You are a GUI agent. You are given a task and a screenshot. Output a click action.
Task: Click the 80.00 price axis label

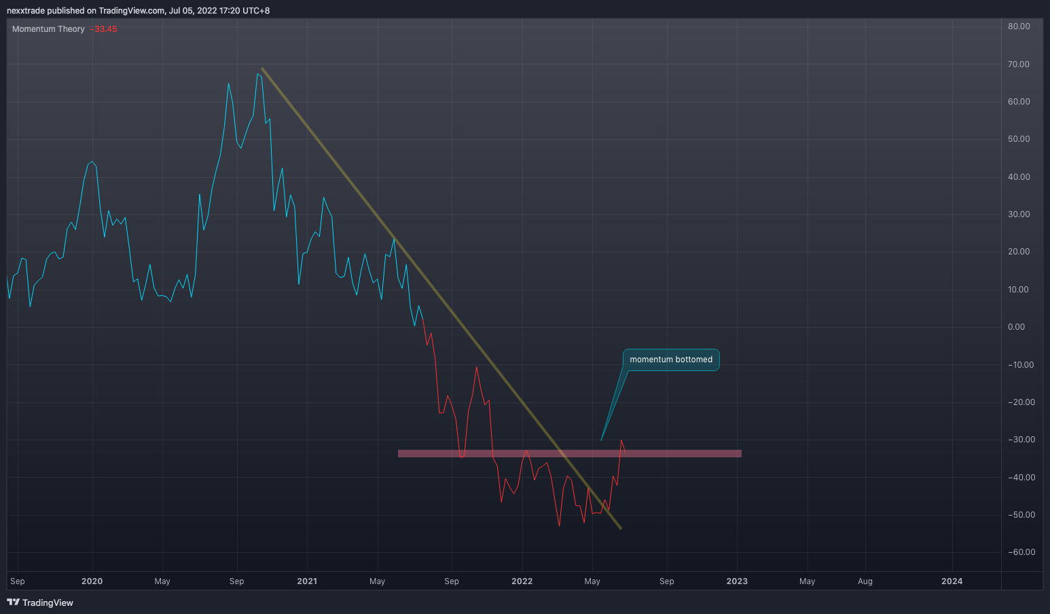coord(1019,26)
